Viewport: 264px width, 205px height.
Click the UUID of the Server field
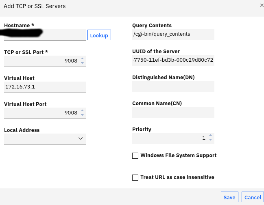[x=173, y=60]
